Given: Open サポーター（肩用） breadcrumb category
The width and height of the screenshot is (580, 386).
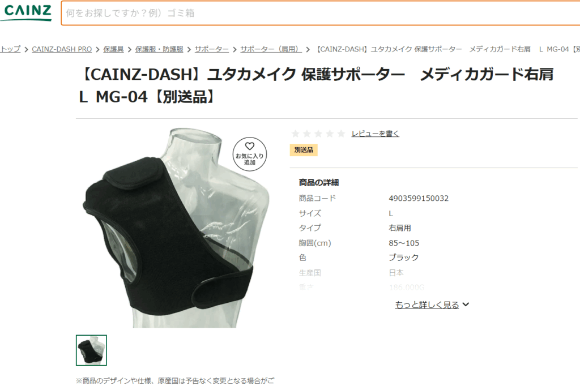Looking at the screenshot, I should coord(271,49).
